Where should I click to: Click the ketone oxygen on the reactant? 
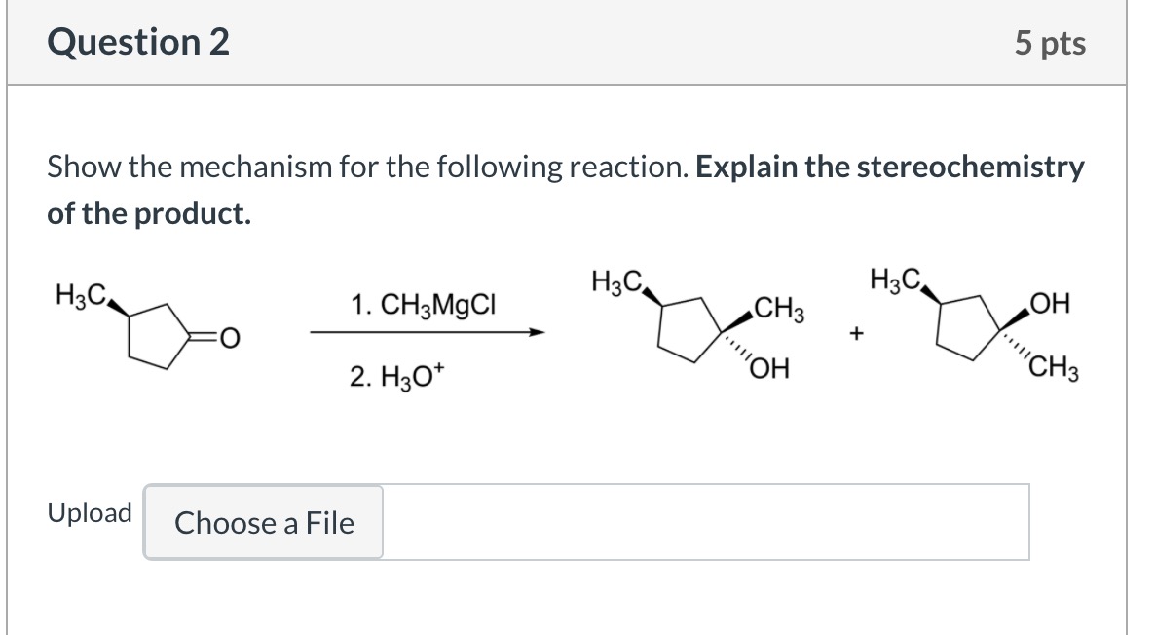point(228,338)
